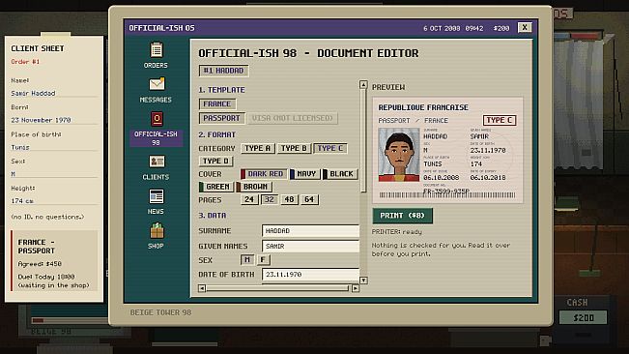Select the France template button

tap(217, 103)
